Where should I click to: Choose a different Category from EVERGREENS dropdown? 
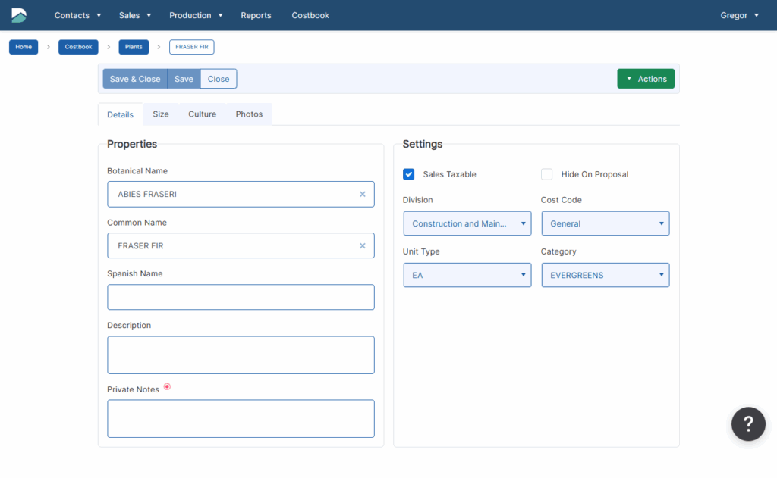(x=605, y=275)
